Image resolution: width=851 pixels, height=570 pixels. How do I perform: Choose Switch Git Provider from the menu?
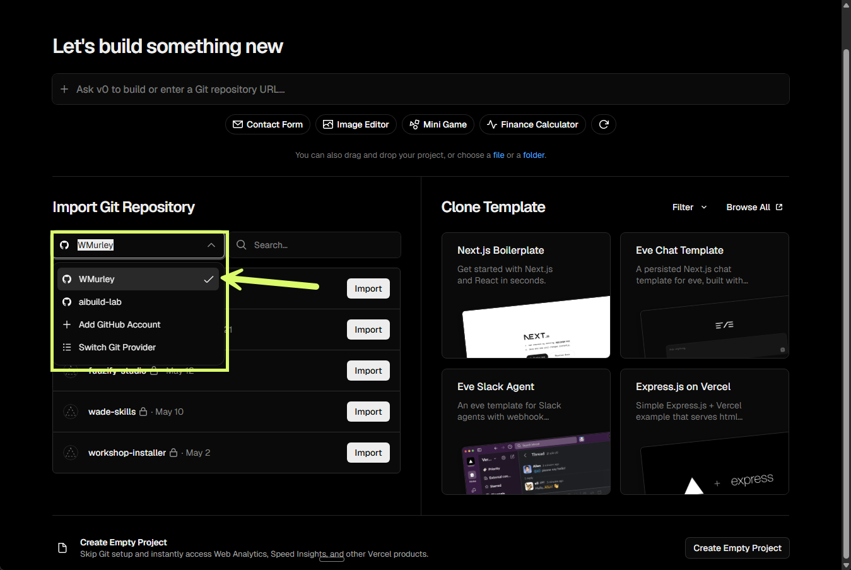pyautogui.click(x=138, y=347)
